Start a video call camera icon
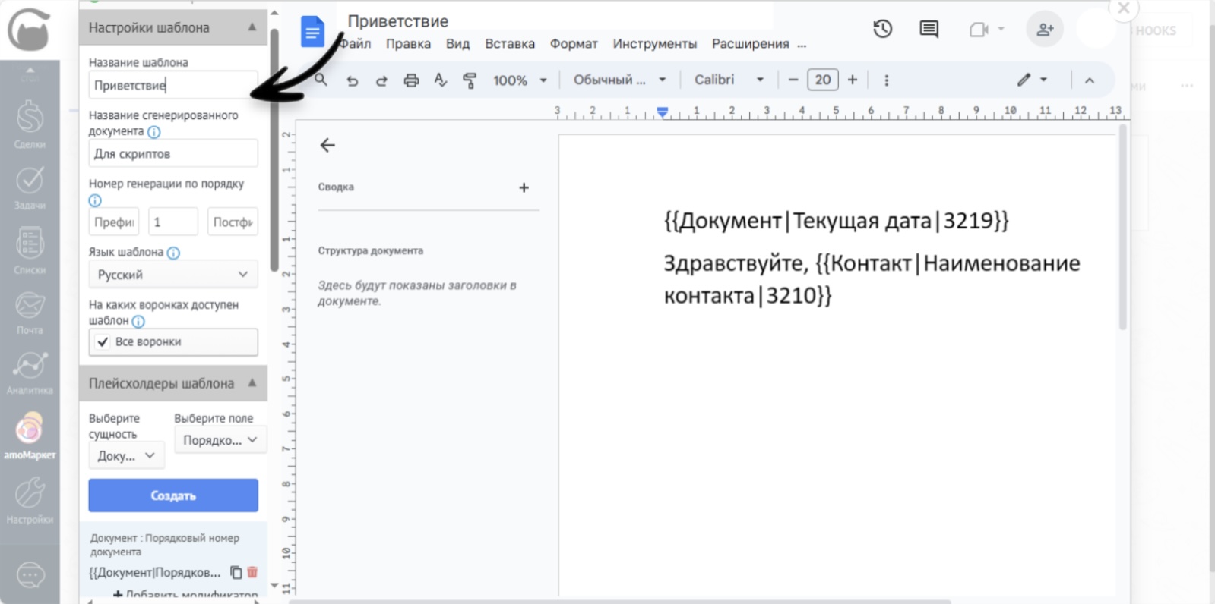1215x604 pixels. click(x=979, y=30)
